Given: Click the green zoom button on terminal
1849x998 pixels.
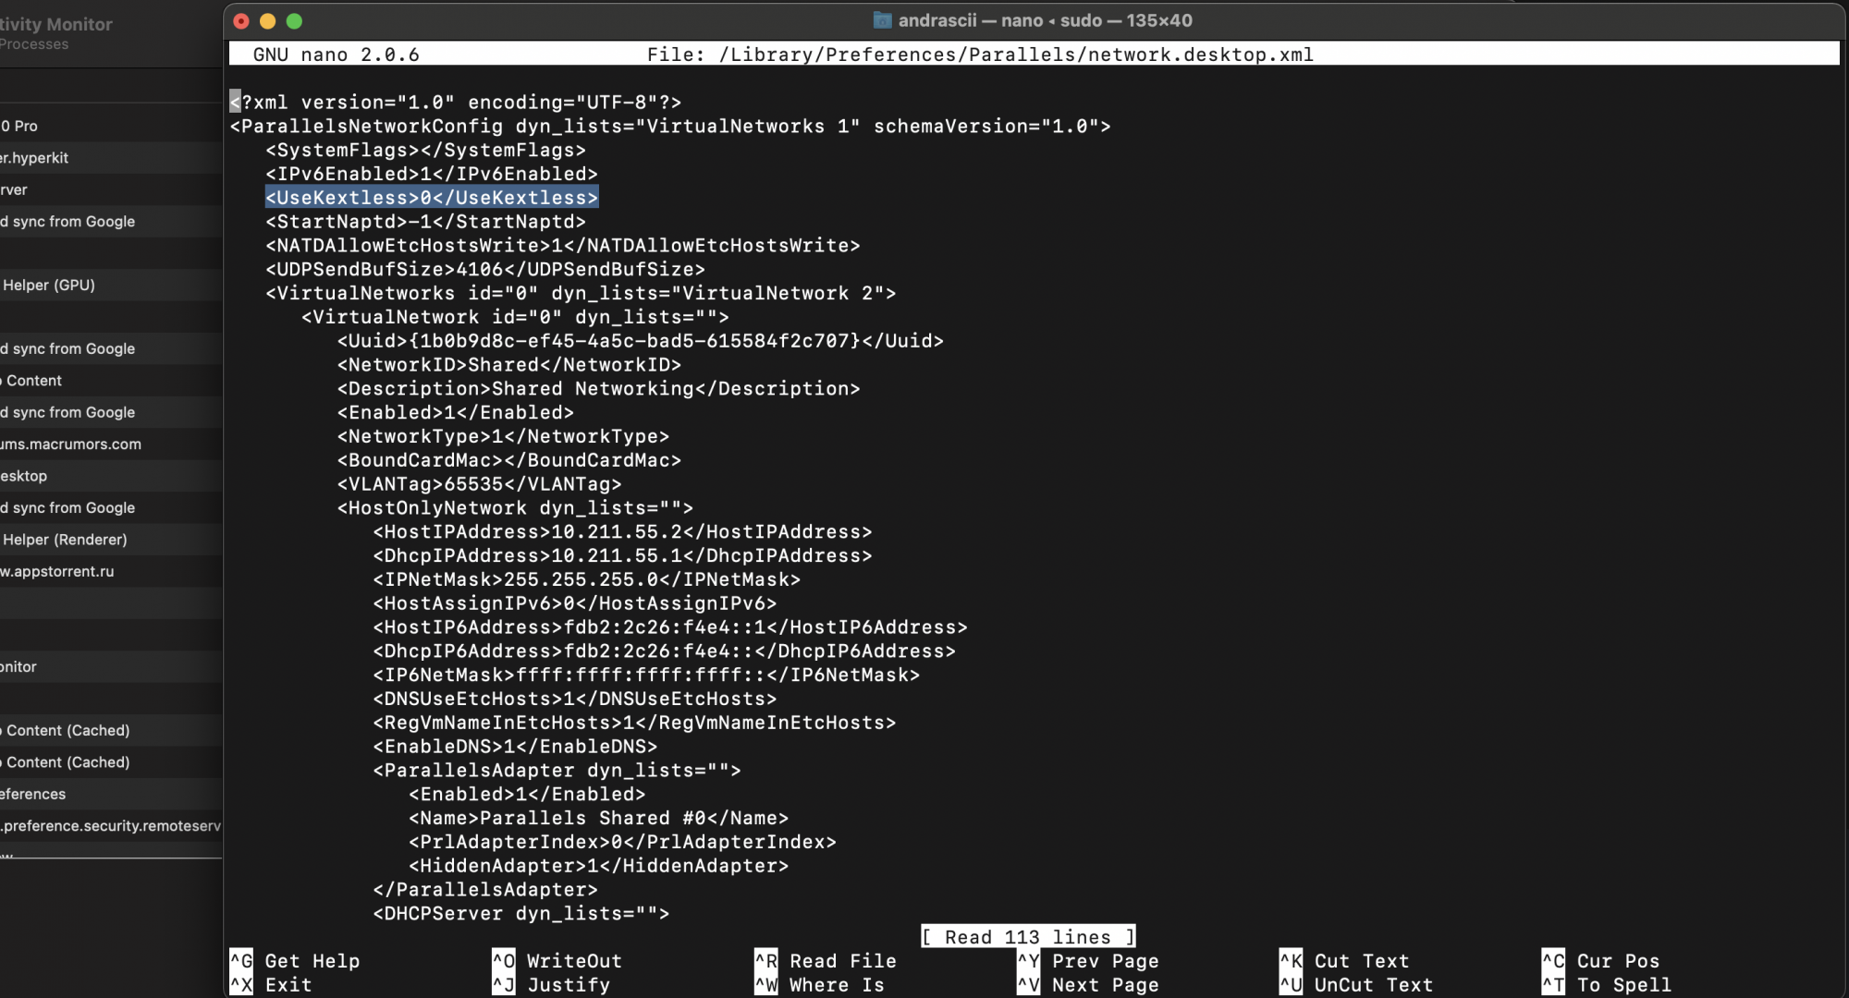Looking at the screenshot, I should tap(295, 20).
